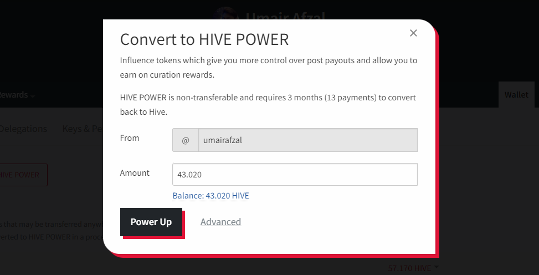The width and height of the screenshot is (539, 275).
Task: Click the From username field umairafzal
Action: pos(308,140)
